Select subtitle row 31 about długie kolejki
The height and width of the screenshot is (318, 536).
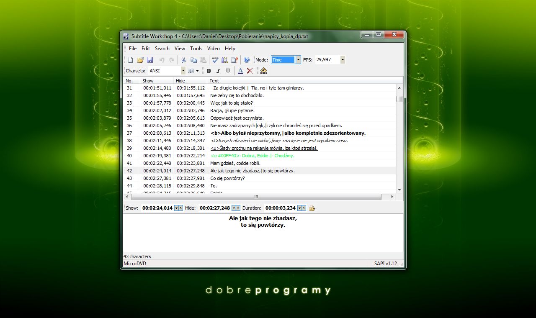260,88
